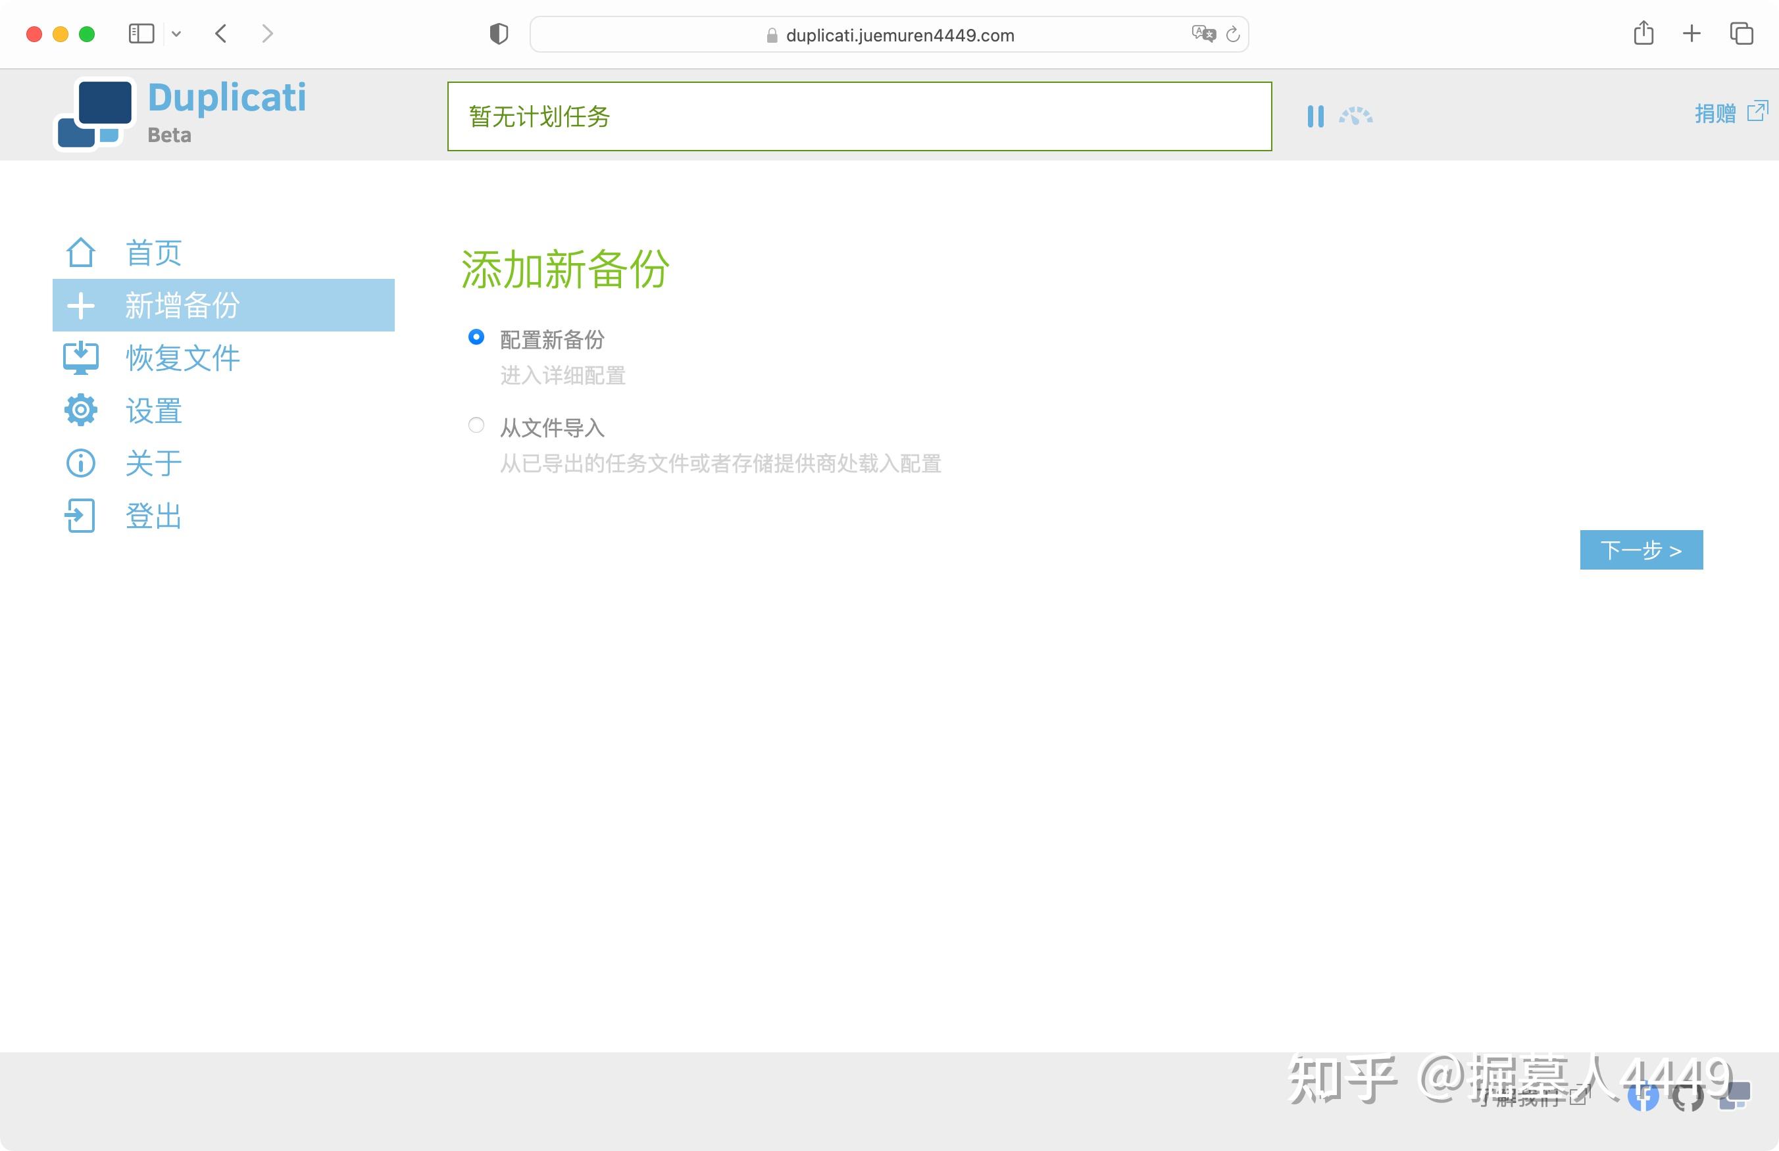Viewport: 1779px width, 1151px height.
Task: Select the 配置新备份 radio button
Action: [476, 337]
